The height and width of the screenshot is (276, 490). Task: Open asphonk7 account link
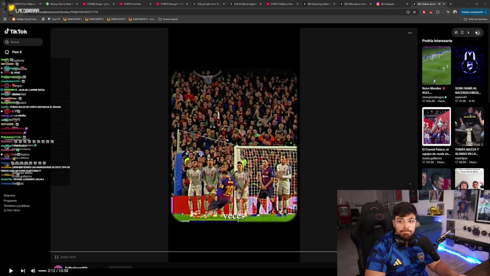[462, 97]
